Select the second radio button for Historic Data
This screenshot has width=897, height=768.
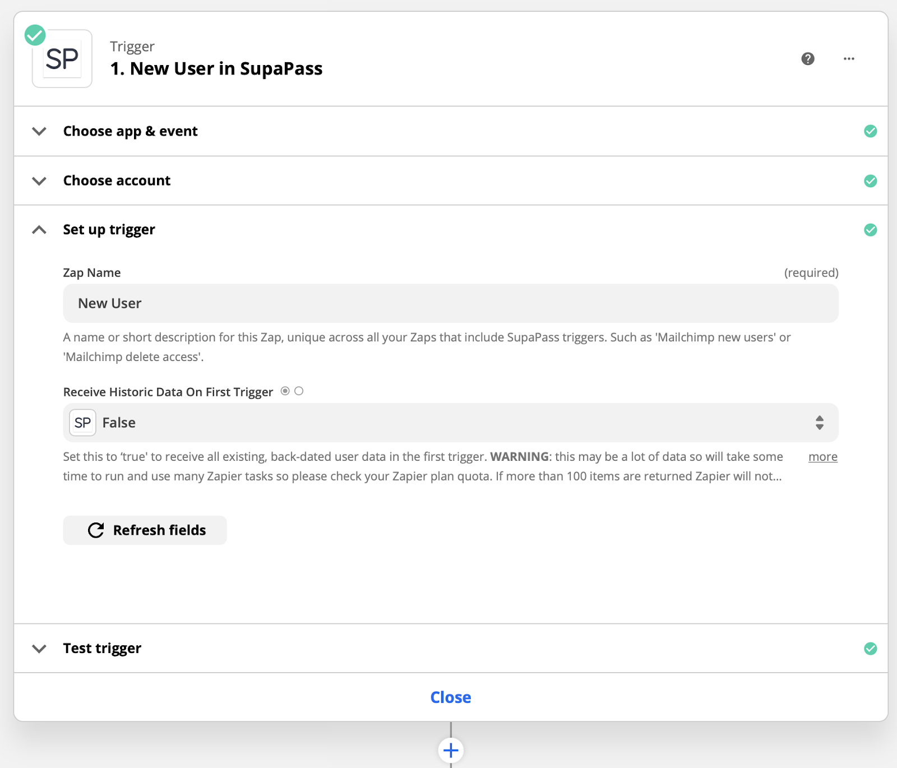(x=299, y=391)
